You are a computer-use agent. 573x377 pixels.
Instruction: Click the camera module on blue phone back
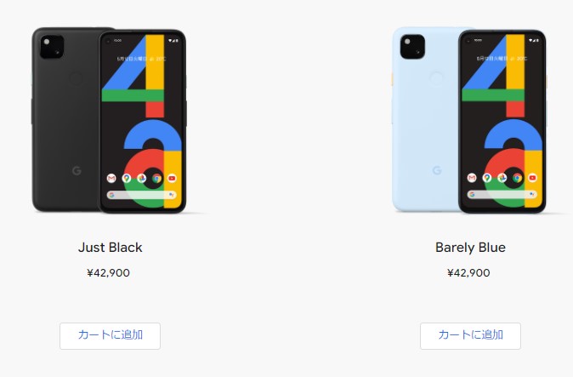point(412,47)
